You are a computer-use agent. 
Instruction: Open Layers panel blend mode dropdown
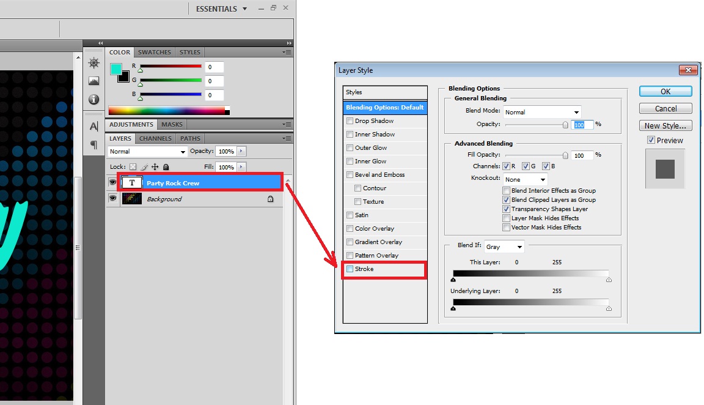point(148,152)
